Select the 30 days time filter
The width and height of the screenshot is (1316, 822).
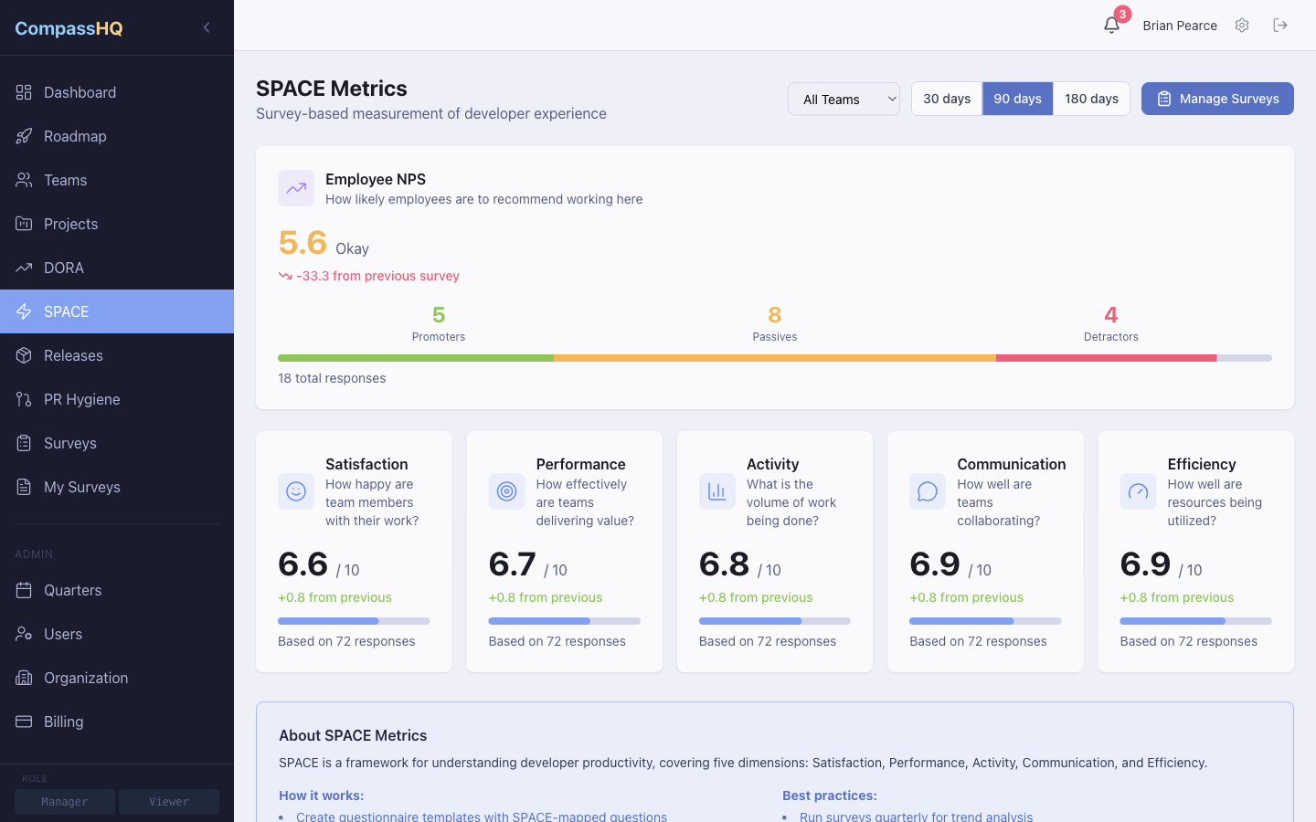point(946,98)
